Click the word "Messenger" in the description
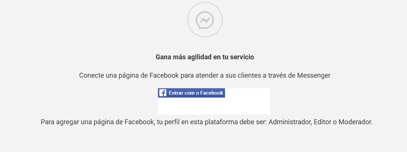The height and width of the screenshot is (152, 407). [x=314, y=75]
